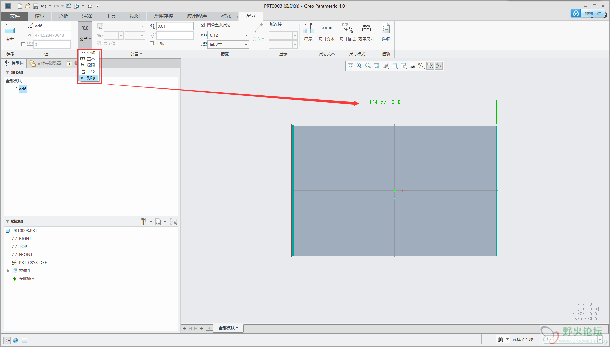
Task: Click the 全部默认 combination state tab
Action: (x=228, y=328)
